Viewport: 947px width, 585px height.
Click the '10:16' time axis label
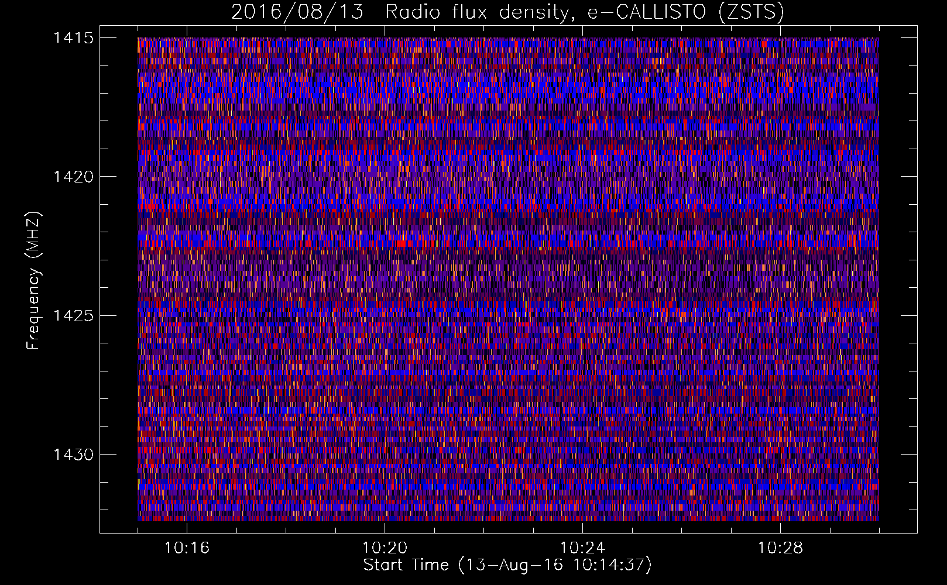click(187, 548)
